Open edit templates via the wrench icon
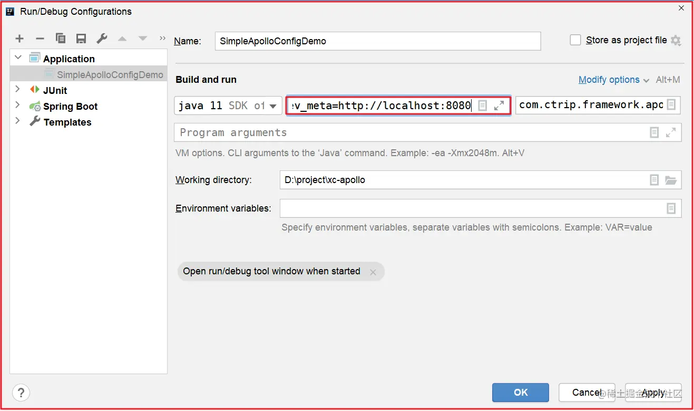The image size is (694, 411). (102, 39)
